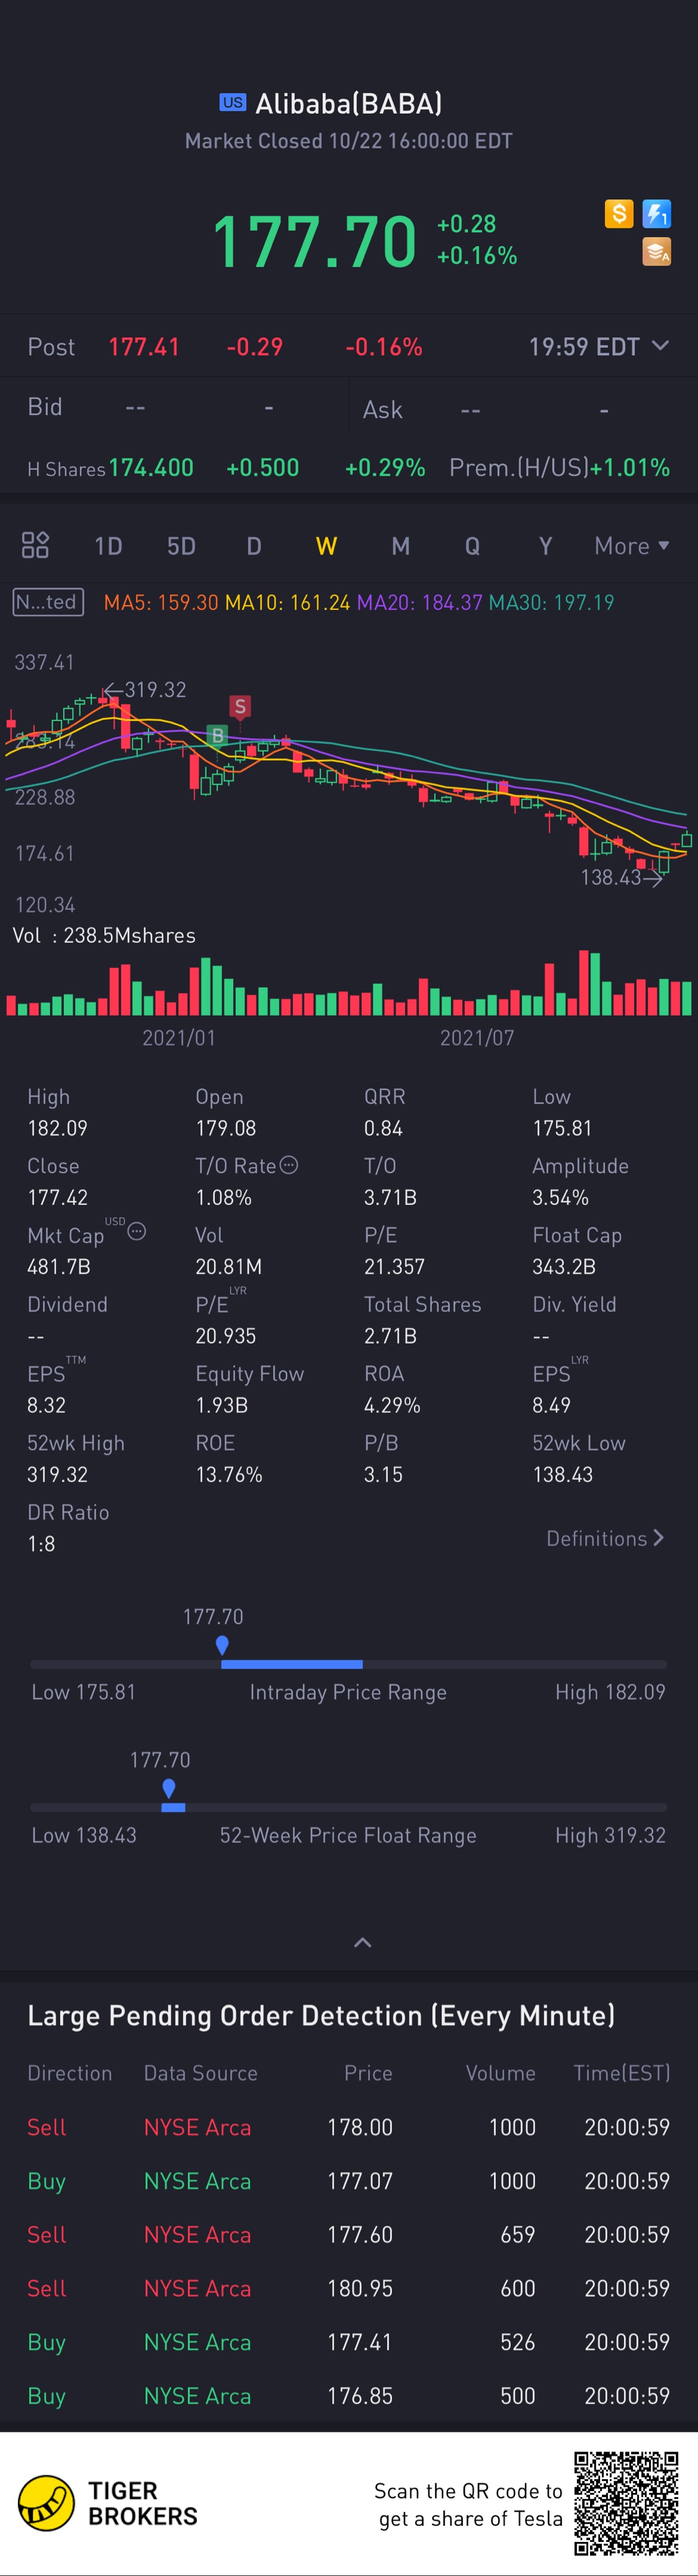Tap the MA5: 159.30 indicator label
The height and width of the screenshot is (2576, 698).
pyautogui.click(x=161, y=602)
